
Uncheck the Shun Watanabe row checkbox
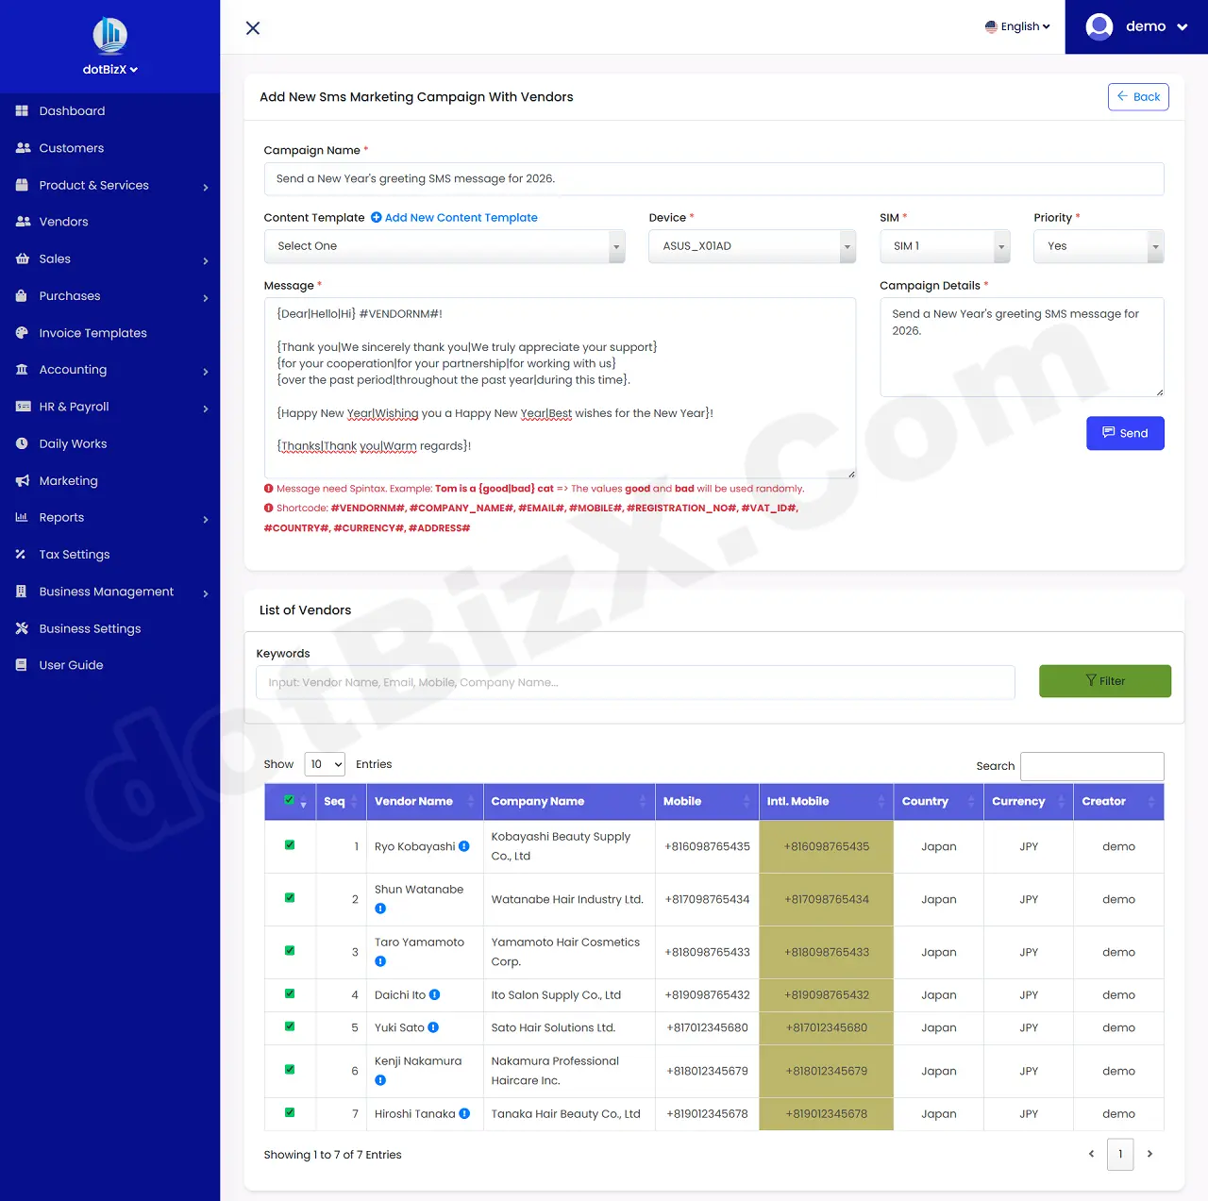(x=289, y=899)
